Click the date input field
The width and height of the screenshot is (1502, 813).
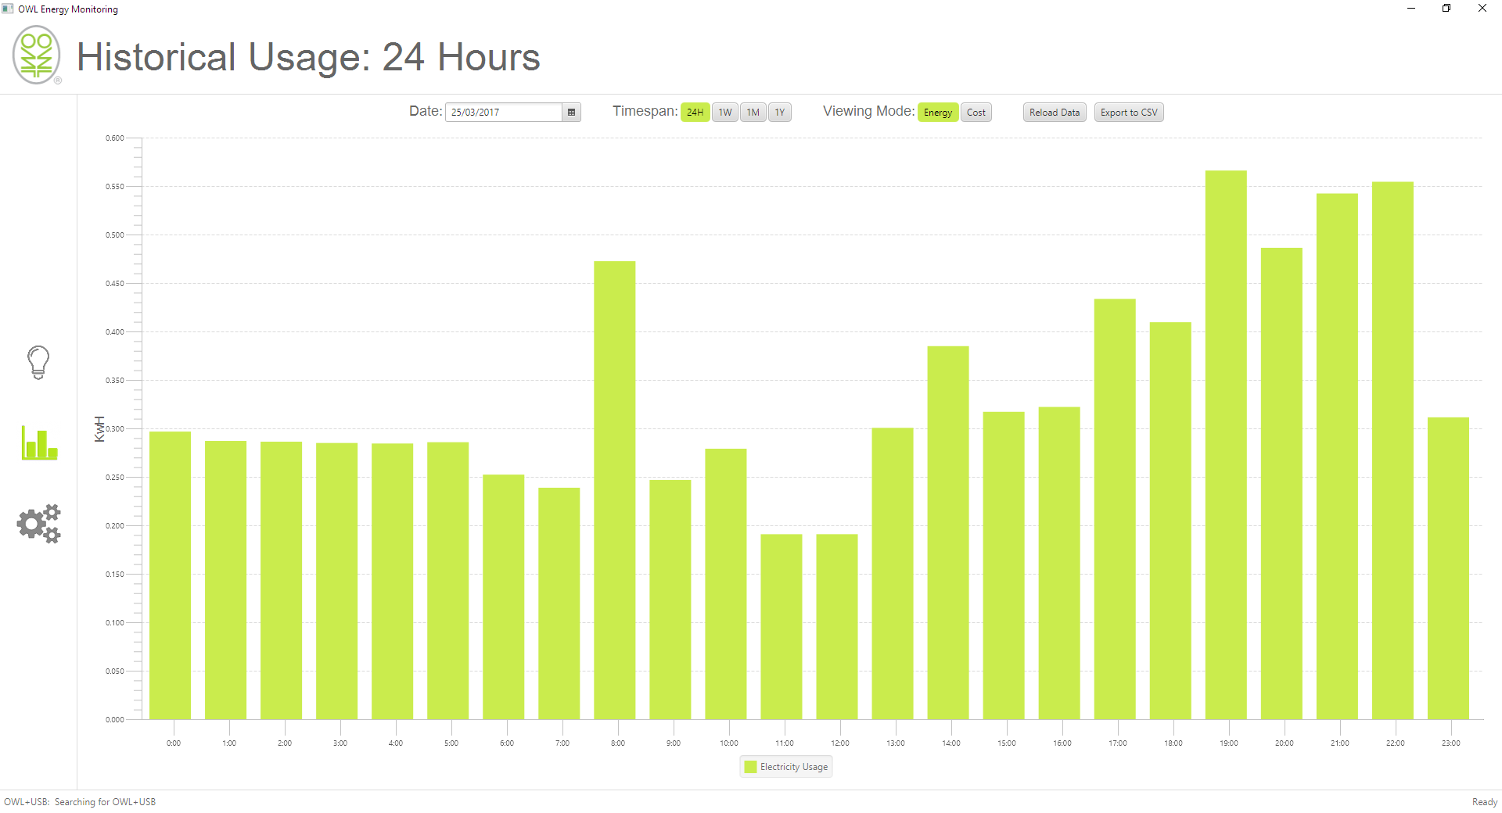tap(503, 113)
